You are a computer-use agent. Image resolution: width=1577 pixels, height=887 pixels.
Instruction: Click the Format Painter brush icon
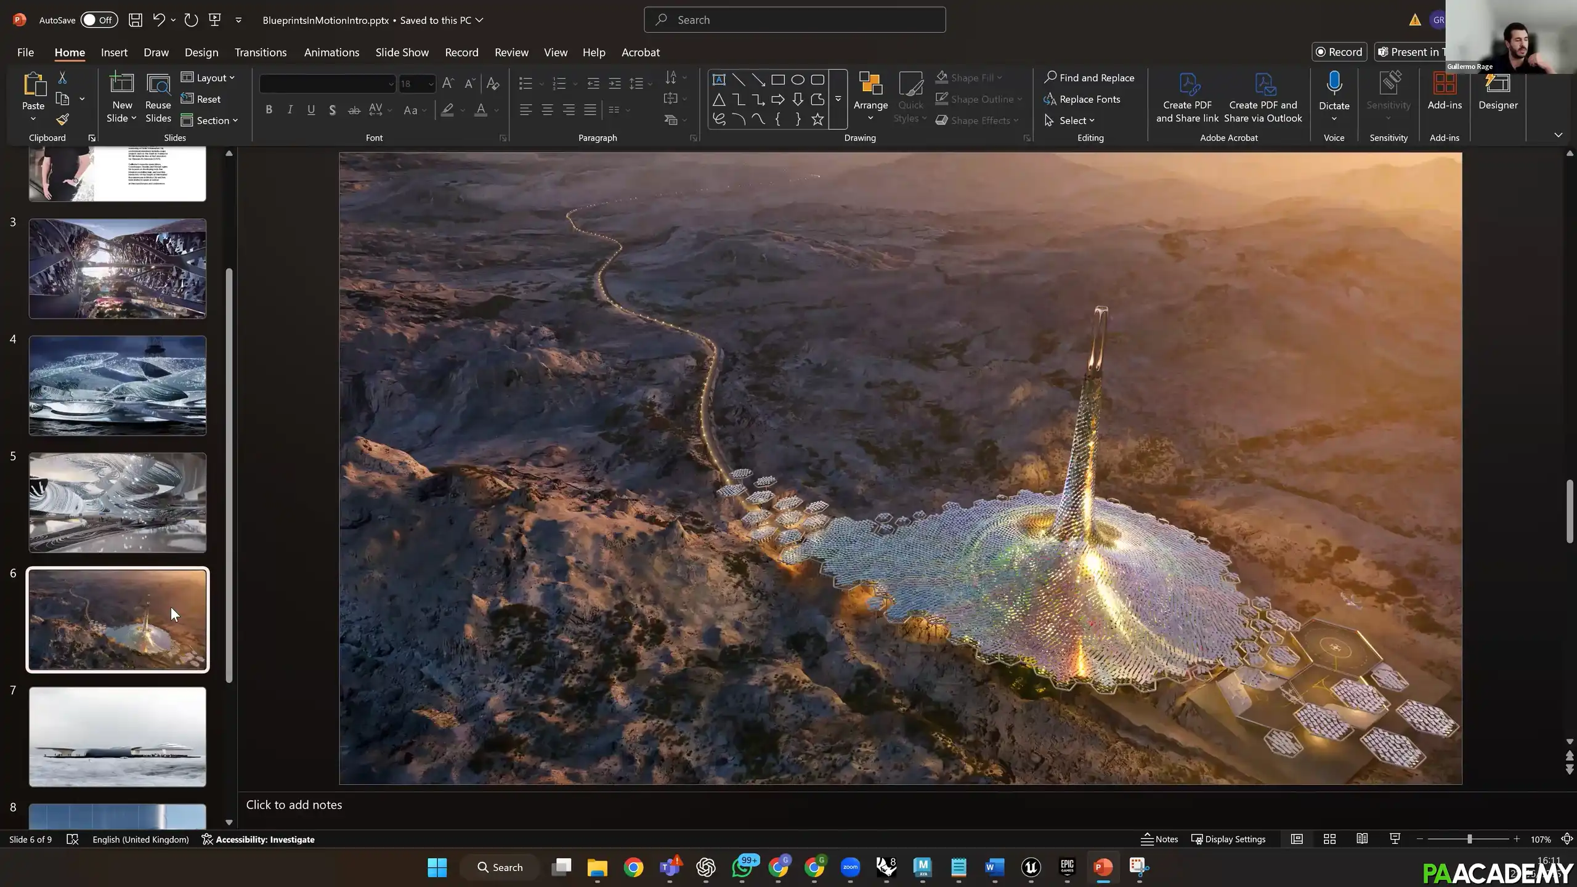point(62,119)
